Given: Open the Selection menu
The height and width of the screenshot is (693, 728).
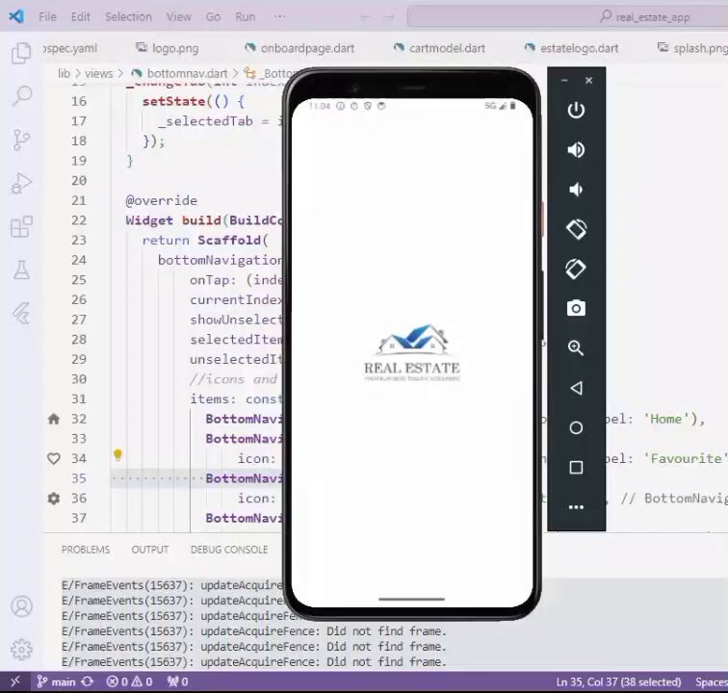Looking at the screenshot, I should [129, 16].
